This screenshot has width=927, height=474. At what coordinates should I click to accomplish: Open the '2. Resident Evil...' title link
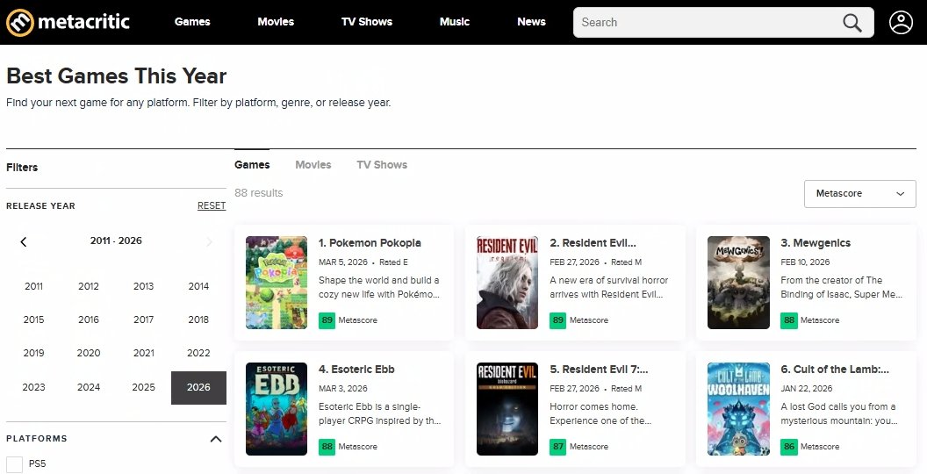[x=593, y=243]
